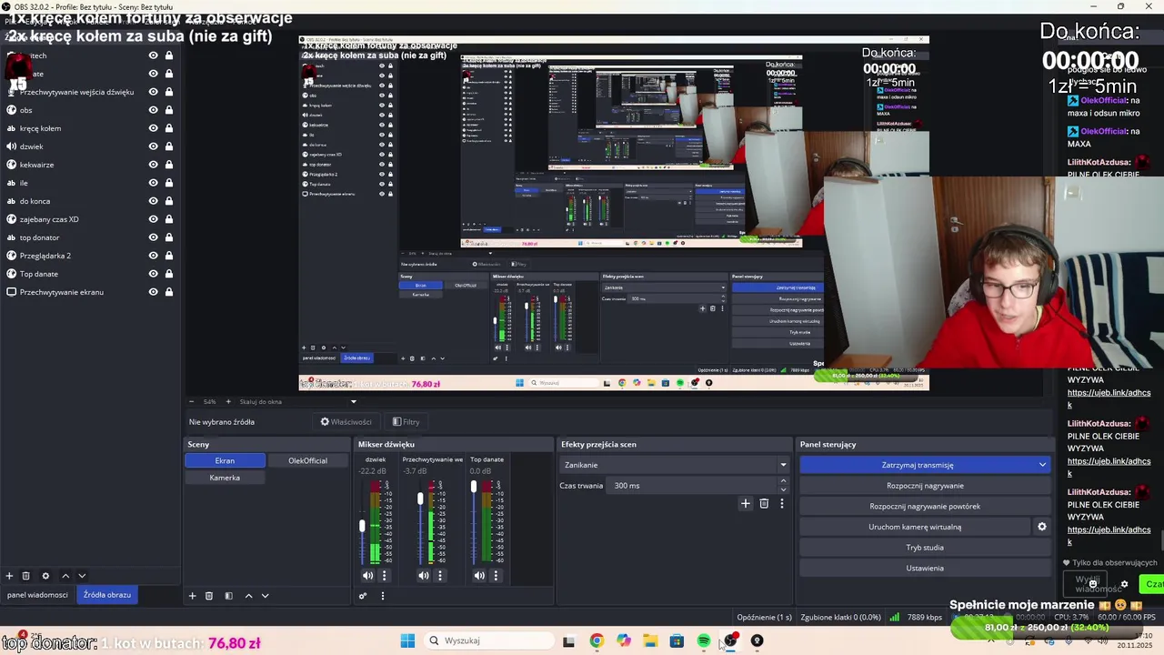
Task: Toggle lock for 'Top danate' source
Action: (168, 274)
